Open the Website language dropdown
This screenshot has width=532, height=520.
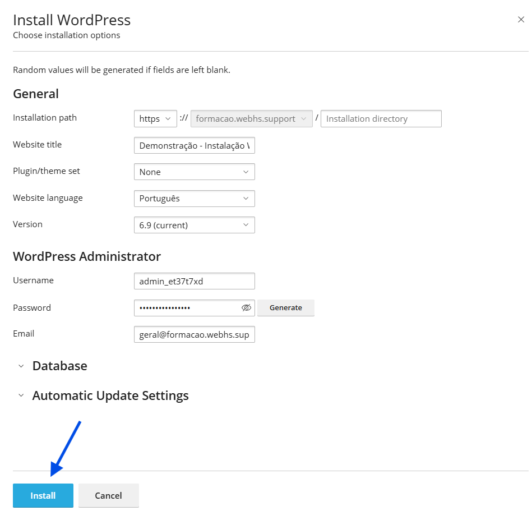point(195,199)
